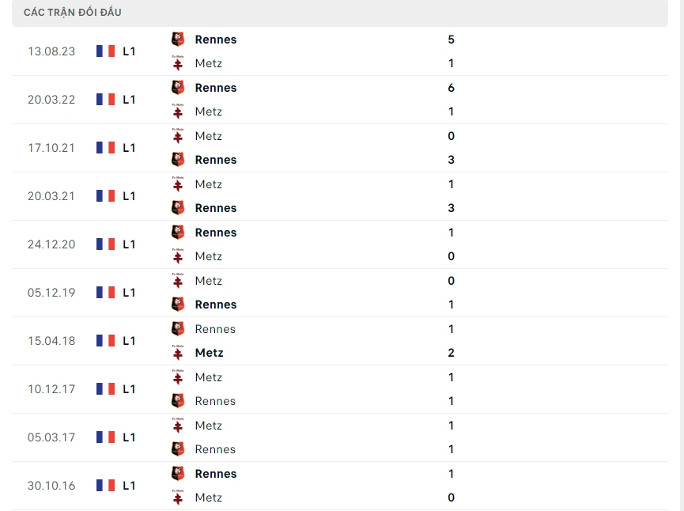Viewport: 684px width, 511px height.
Task: Click the Metz crest in the 13.08.23 match
Action: click(x=178, y=63)
